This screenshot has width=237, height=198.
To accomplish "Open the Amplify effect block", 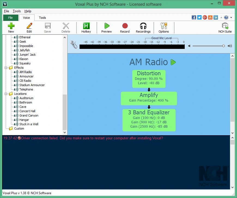I will click(149, 98).
